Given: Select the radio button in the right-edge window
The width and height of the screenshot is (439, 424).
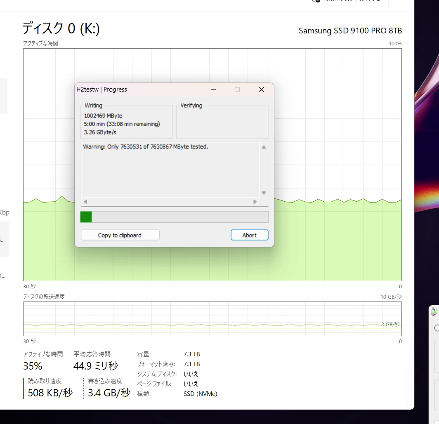Looking at the screenshot, I should coord(437,328).
